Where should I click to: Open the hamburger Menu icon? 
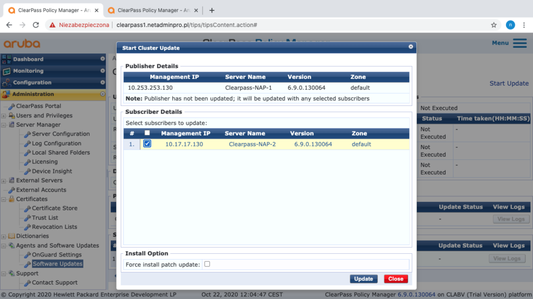[x=519, y=43]
